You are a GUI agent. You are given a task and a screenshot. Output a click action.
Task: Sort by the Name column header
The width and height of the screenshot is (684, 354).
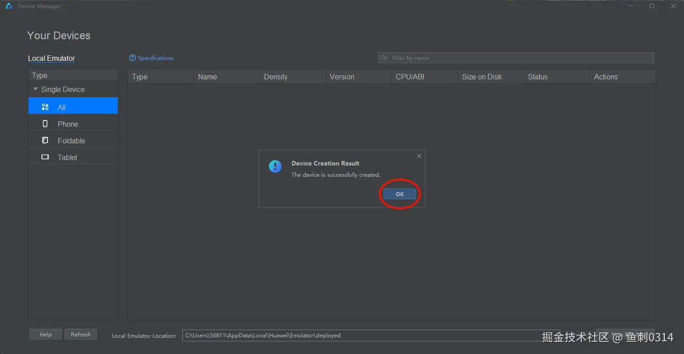click(226, 77)
